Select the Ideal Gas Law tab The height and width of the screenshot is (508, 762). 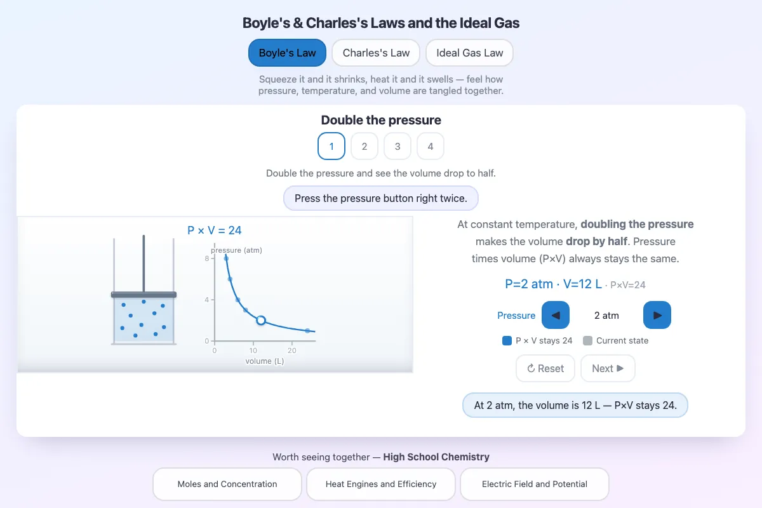[469, 53]
